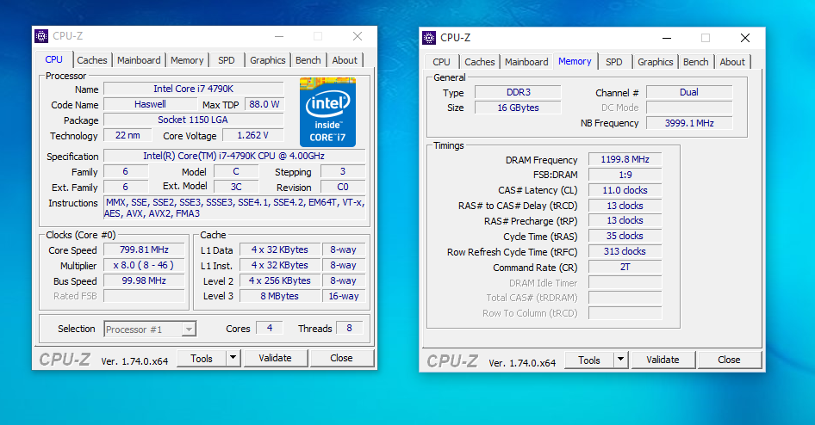The width and height of the screenshot is (815, 425).
Task: Select the Memory tab in the right window
Action: tap(575, 61)
